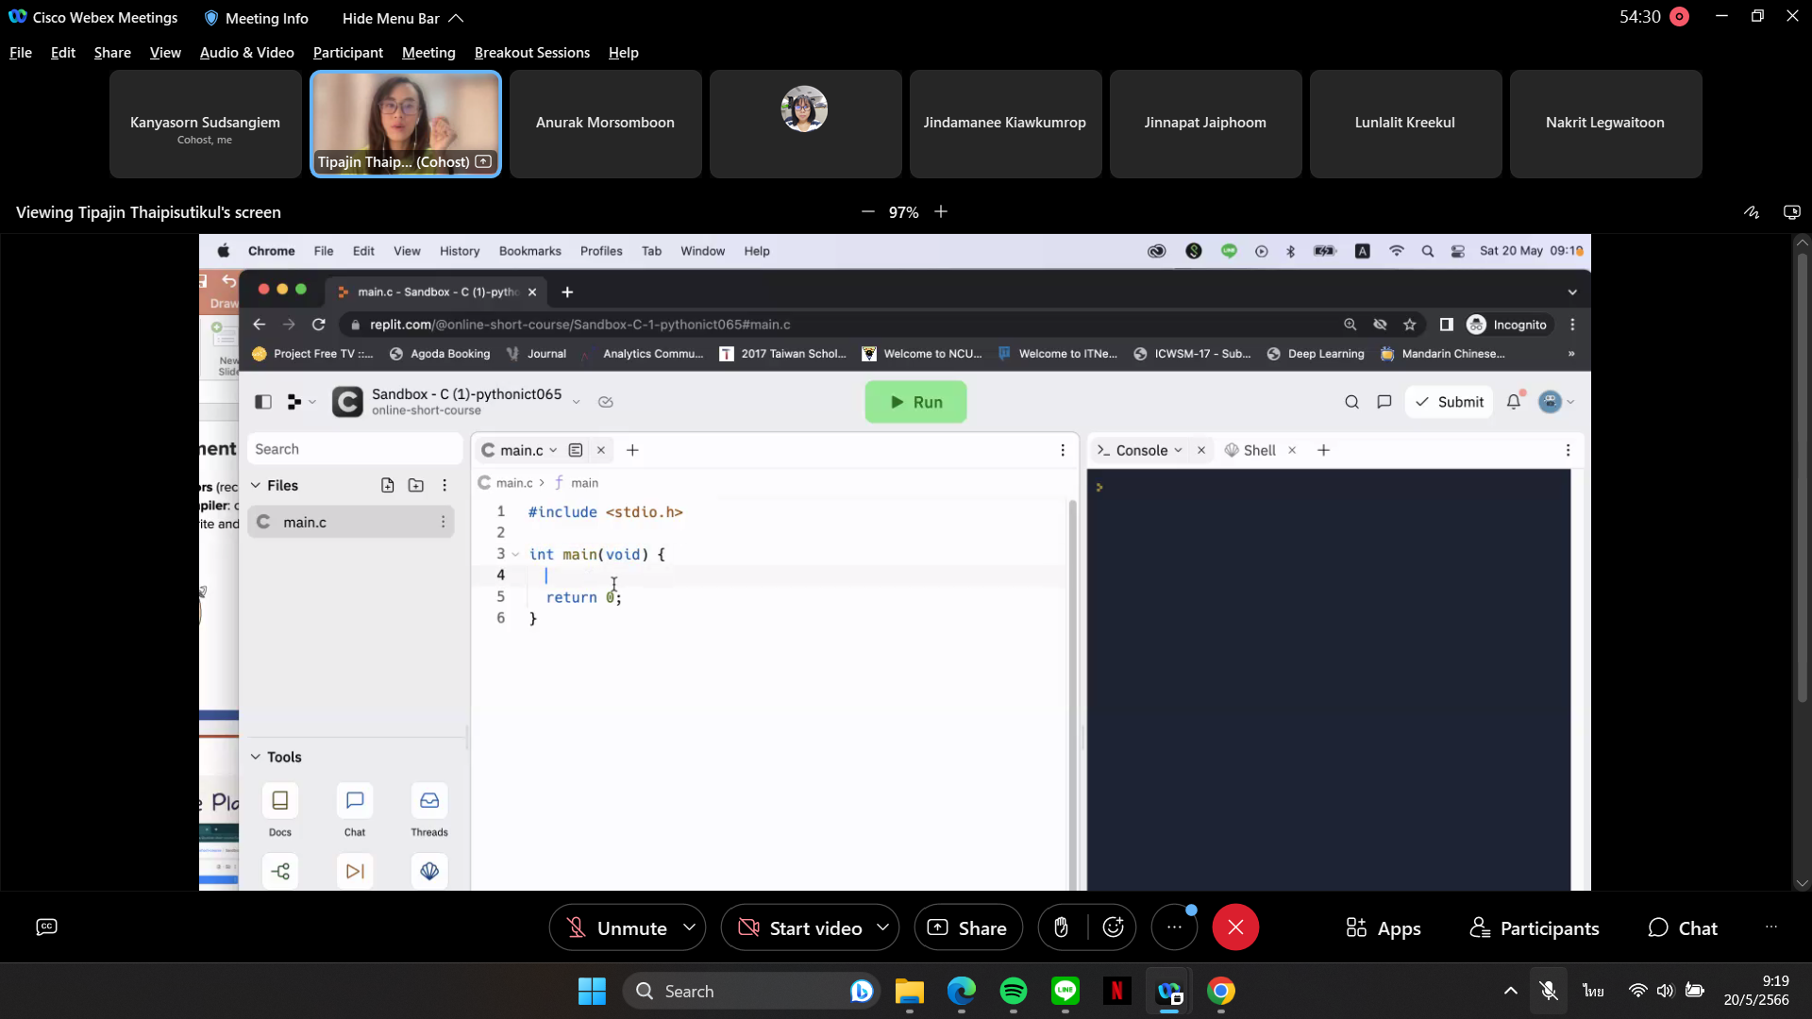Show hidden system tray icons

1510,991
